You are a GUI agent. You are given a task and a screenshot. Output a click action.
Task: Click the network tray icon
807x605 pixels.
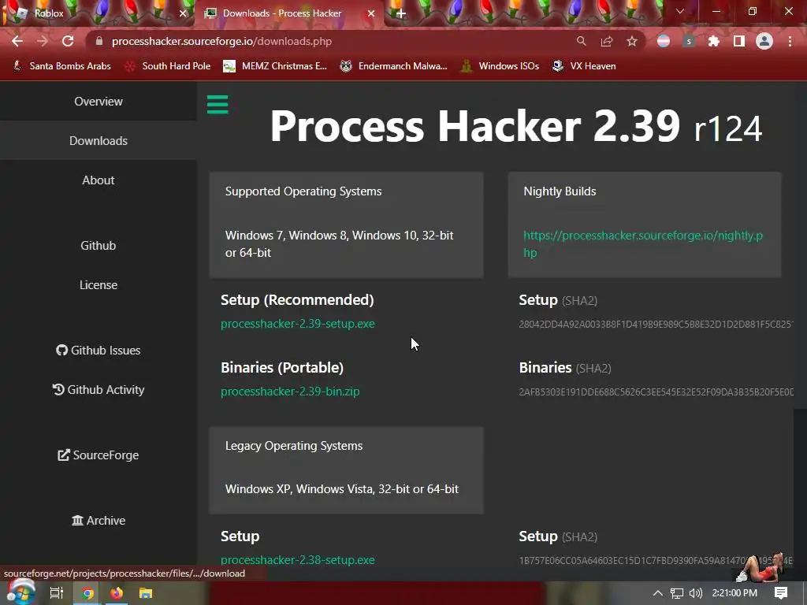677,593
